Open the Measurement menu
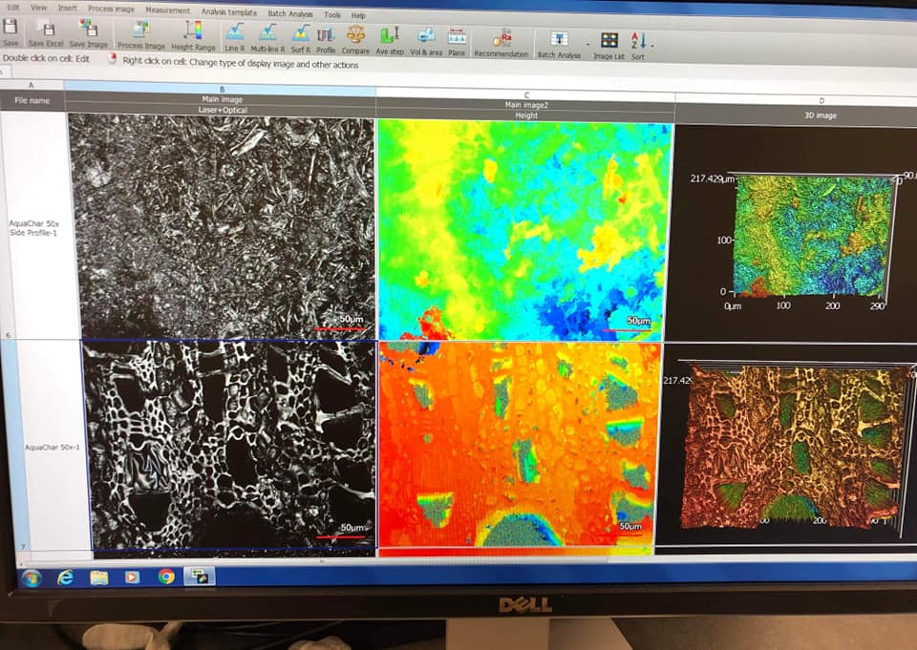This screenshot has width=917, height=650. pyautogui.click(x=167, y=11)
